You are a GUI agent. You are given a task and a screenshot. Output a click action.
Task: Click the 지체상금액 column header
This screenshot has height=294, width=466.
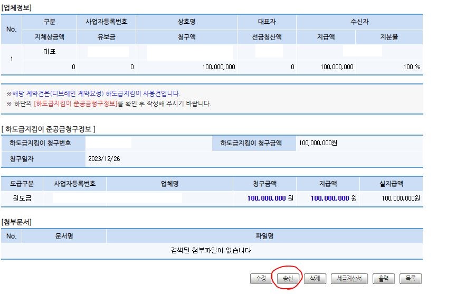point(49,37)
